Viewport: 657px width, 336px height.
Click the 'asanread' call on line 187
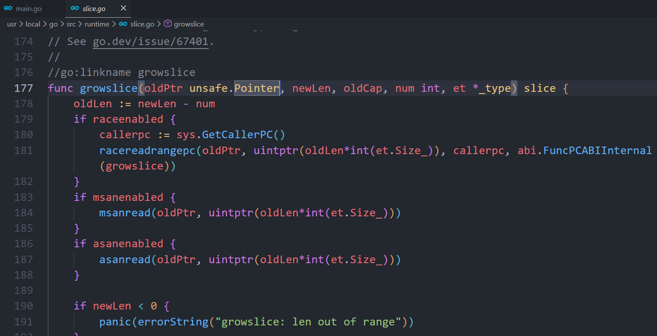coord(125,260)
